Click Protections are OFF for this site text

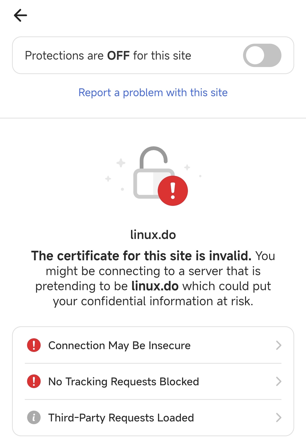108,55
